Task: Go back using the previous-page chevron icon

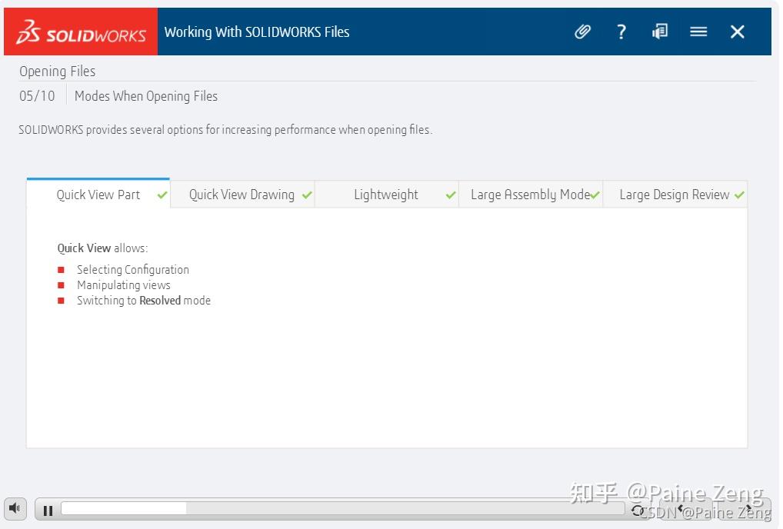Action: (680, 507)
